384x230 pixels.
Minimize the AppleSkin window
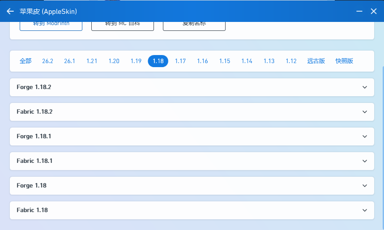359,11
